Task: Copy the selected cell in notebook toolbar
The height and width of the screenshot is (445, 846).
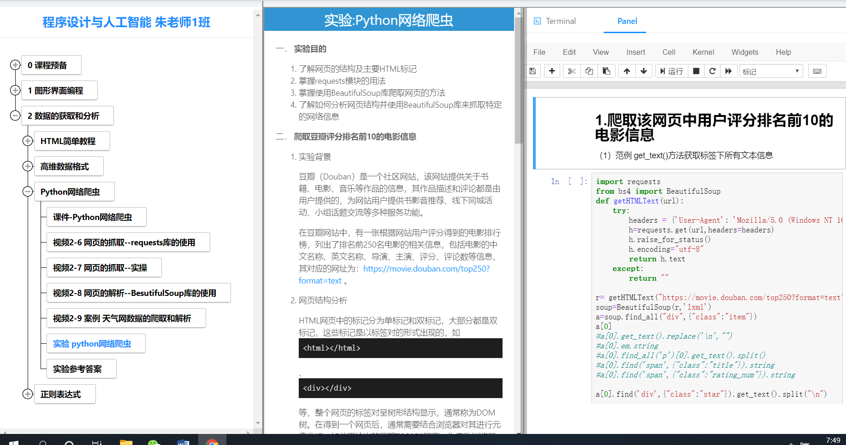Action: (x=589, y=71)
